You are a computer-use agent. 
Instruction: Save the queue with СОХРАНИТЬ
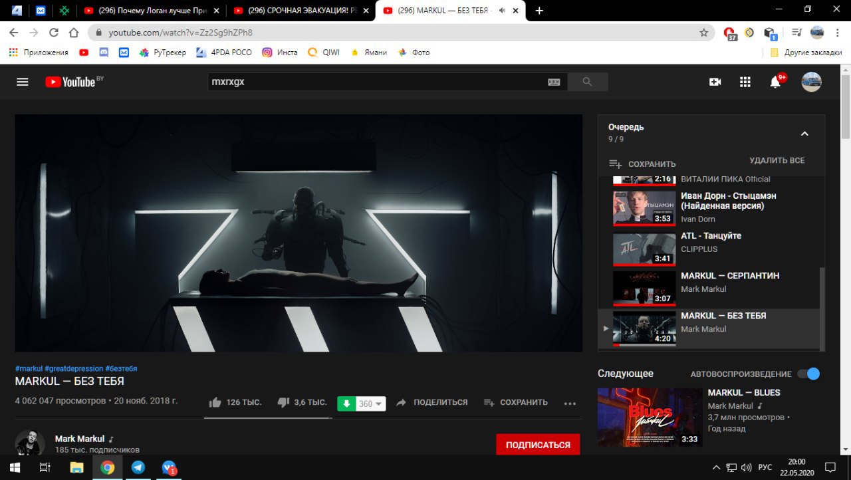click(642, 164)
